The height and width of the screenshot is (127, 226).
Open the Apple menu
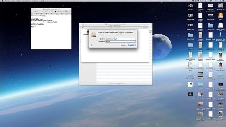point(2,1)
